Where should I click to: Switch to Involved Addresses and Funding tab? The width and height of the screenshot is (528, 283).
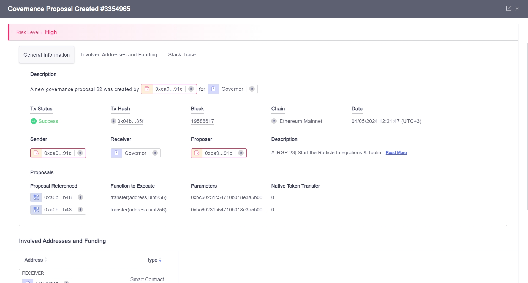click(119, 55)
